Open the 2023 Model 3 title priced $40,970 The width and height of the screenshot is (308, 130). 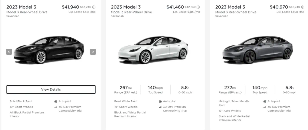pyautogui.click(x=230, y=7)
